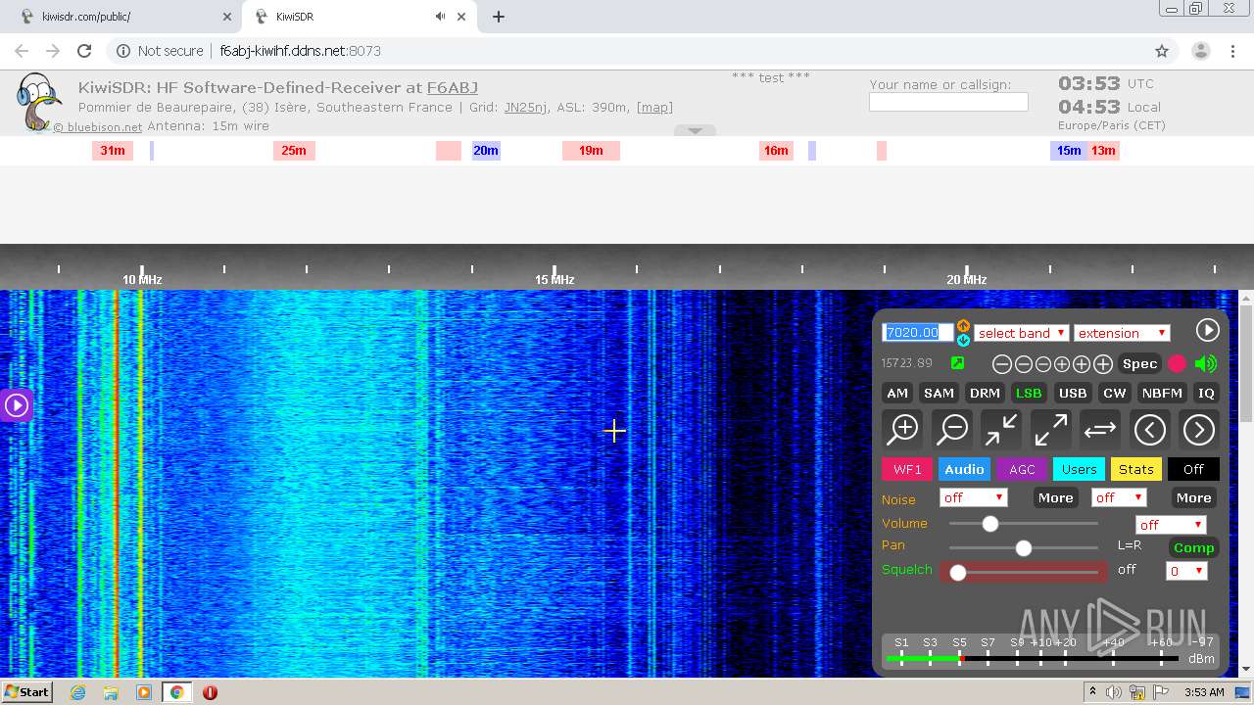Screen dimensions: 1254x705
Task: Click the max zoom out expand-arrows icon
Action: tap(1050, 429)
